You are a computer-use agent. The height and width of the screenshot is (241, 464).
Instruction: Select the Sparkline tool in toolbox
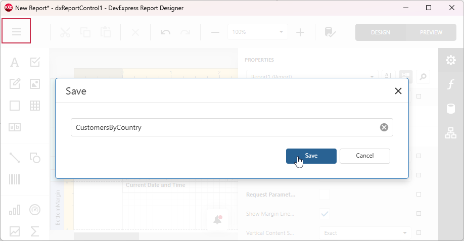(15, 231)
